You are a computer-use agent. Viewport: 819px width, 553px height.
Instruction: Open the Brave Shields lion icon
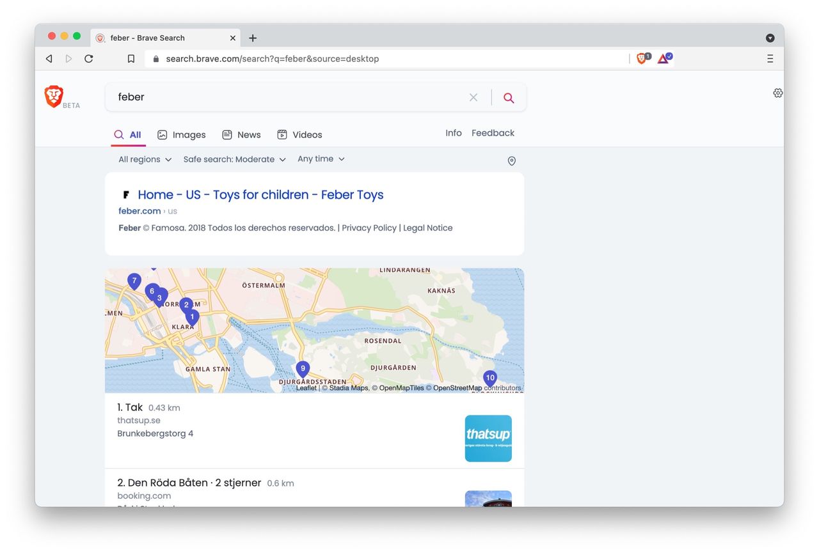[x=642, y=58]
